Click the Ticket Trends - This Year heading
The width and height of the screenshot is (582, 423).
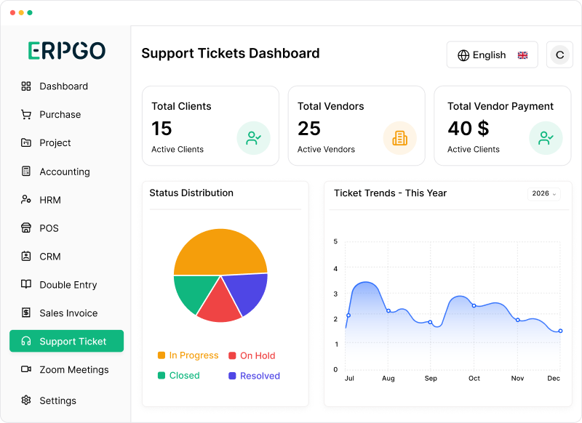pyautogui.click(x=390, y=193)
